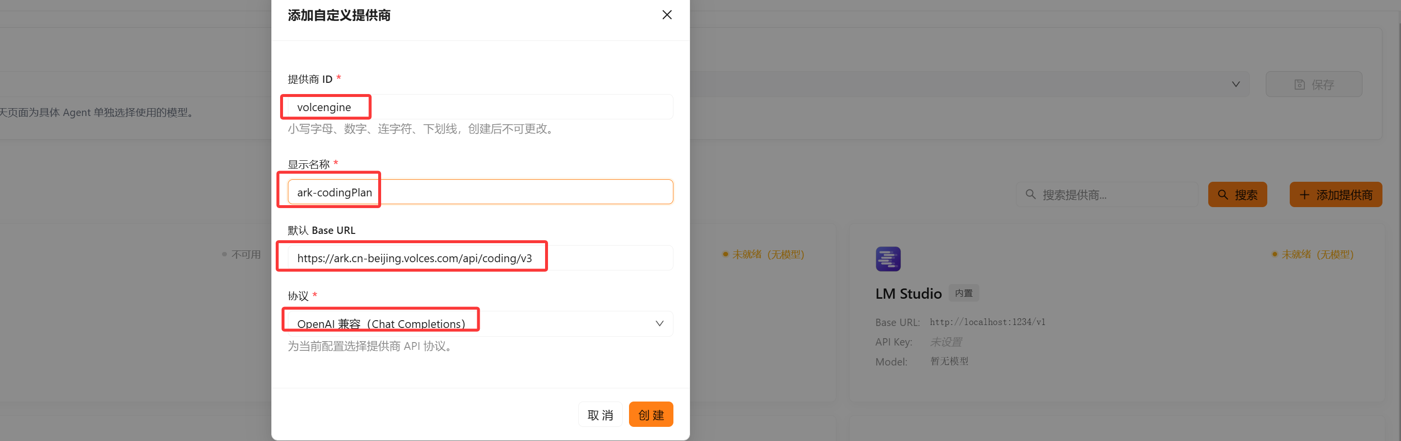
Task: Click the 显示名称 field containing ark-codingPlan
Action: coord(480,192)
